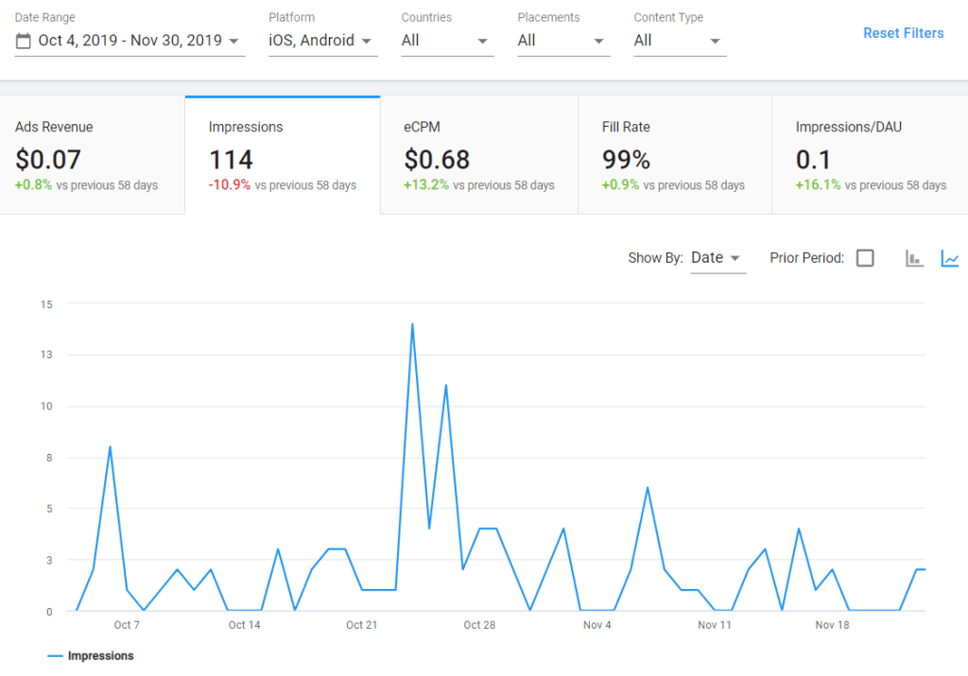Click the Oct 28 x-axis date label
The height and width of the screenshot is (676, 968).
pyautogui.click(x=479, y=625)
